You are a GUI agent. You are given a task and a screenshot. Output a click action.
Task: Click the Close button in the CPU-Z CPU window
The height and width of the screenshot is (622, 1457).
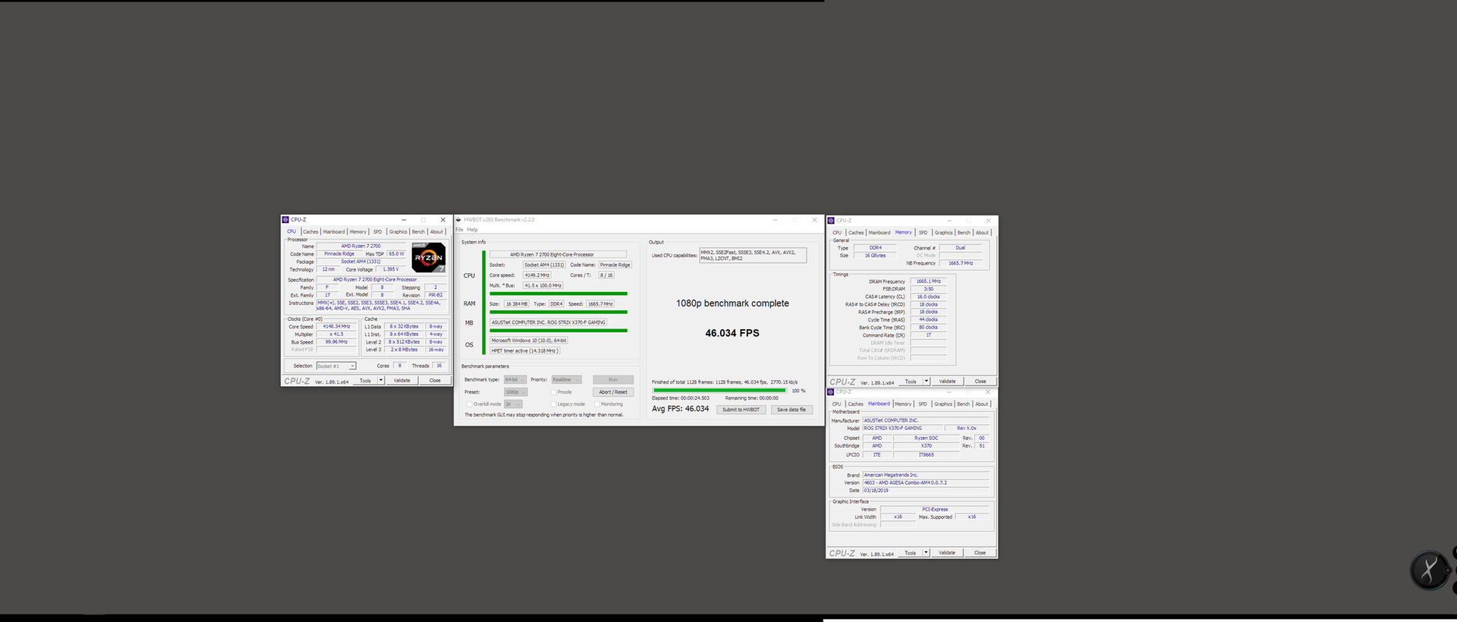click(x=435, y=381)
